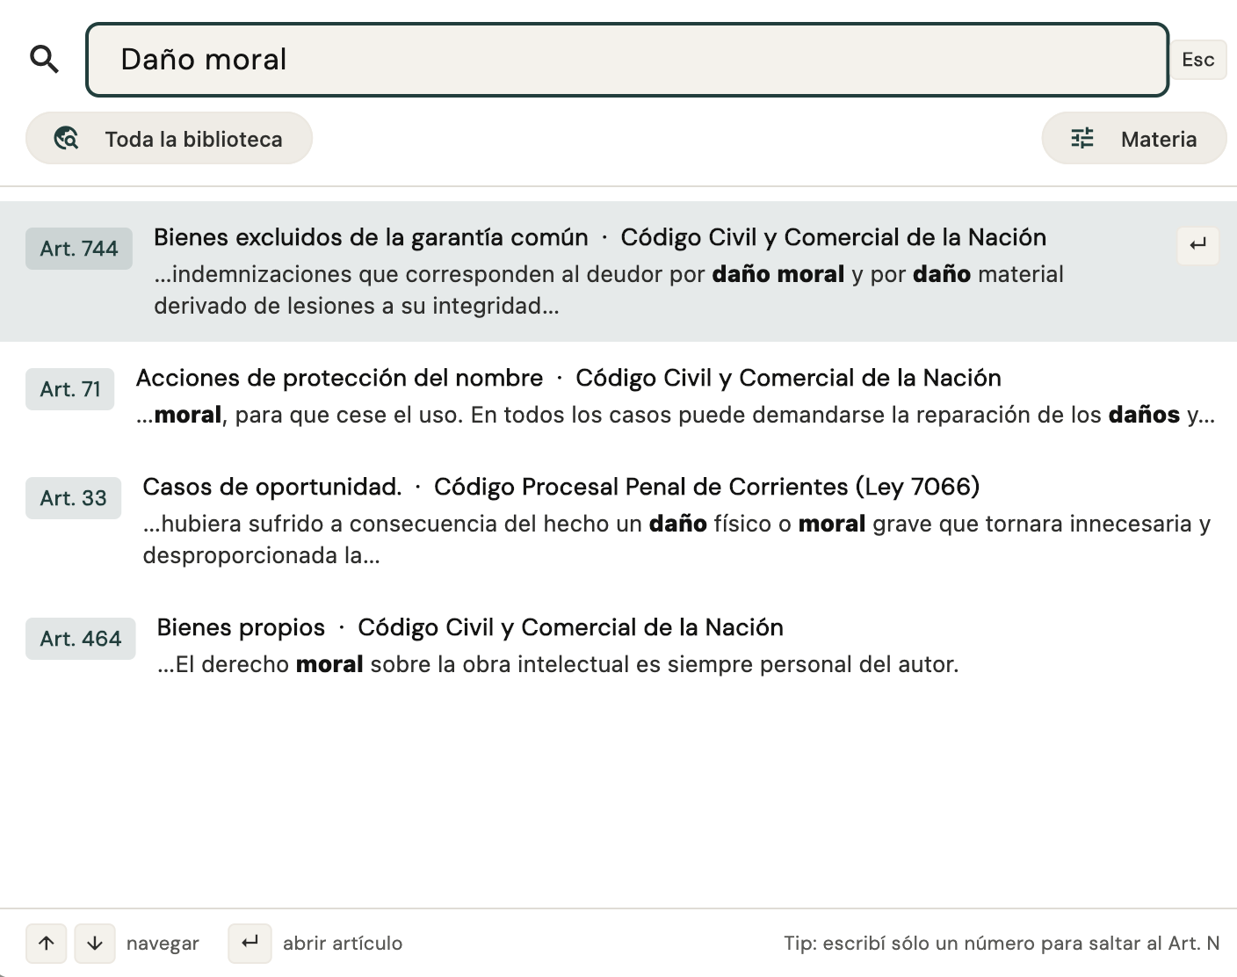Click the Art. 33 badge
The height and width of the screenshot is (977, 1237).
73,498
